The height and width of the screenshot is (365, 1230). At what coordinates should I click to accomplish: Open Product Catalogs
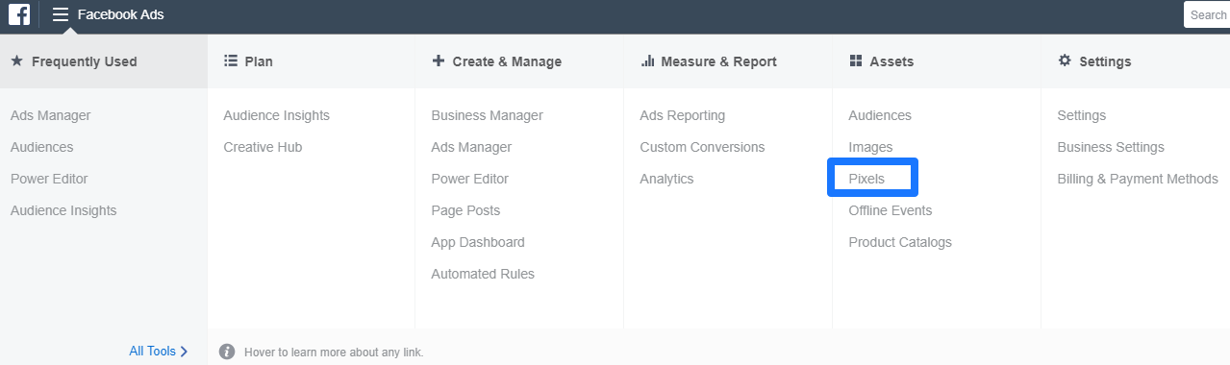click(900, 242)
